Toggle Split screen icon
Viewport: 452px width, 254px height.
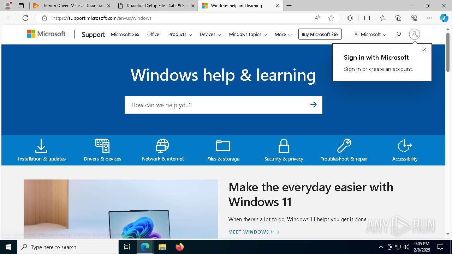[x=367, y=18]
